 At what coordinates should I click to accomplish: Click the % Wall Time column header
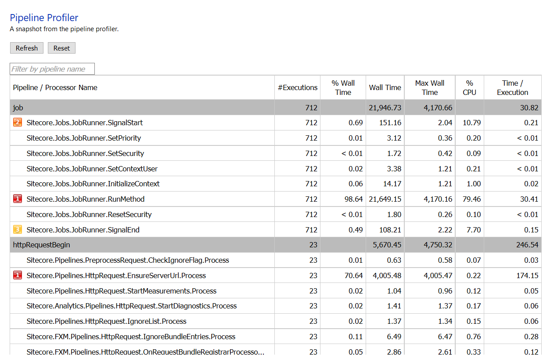[343, 87]
